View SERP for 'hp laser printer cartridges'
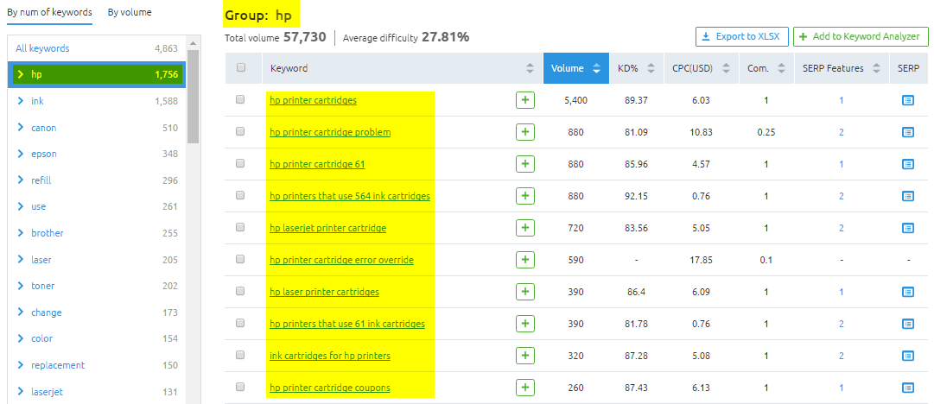Image resolution: width=934 pixels, height=404 pixels. (908, 292)
